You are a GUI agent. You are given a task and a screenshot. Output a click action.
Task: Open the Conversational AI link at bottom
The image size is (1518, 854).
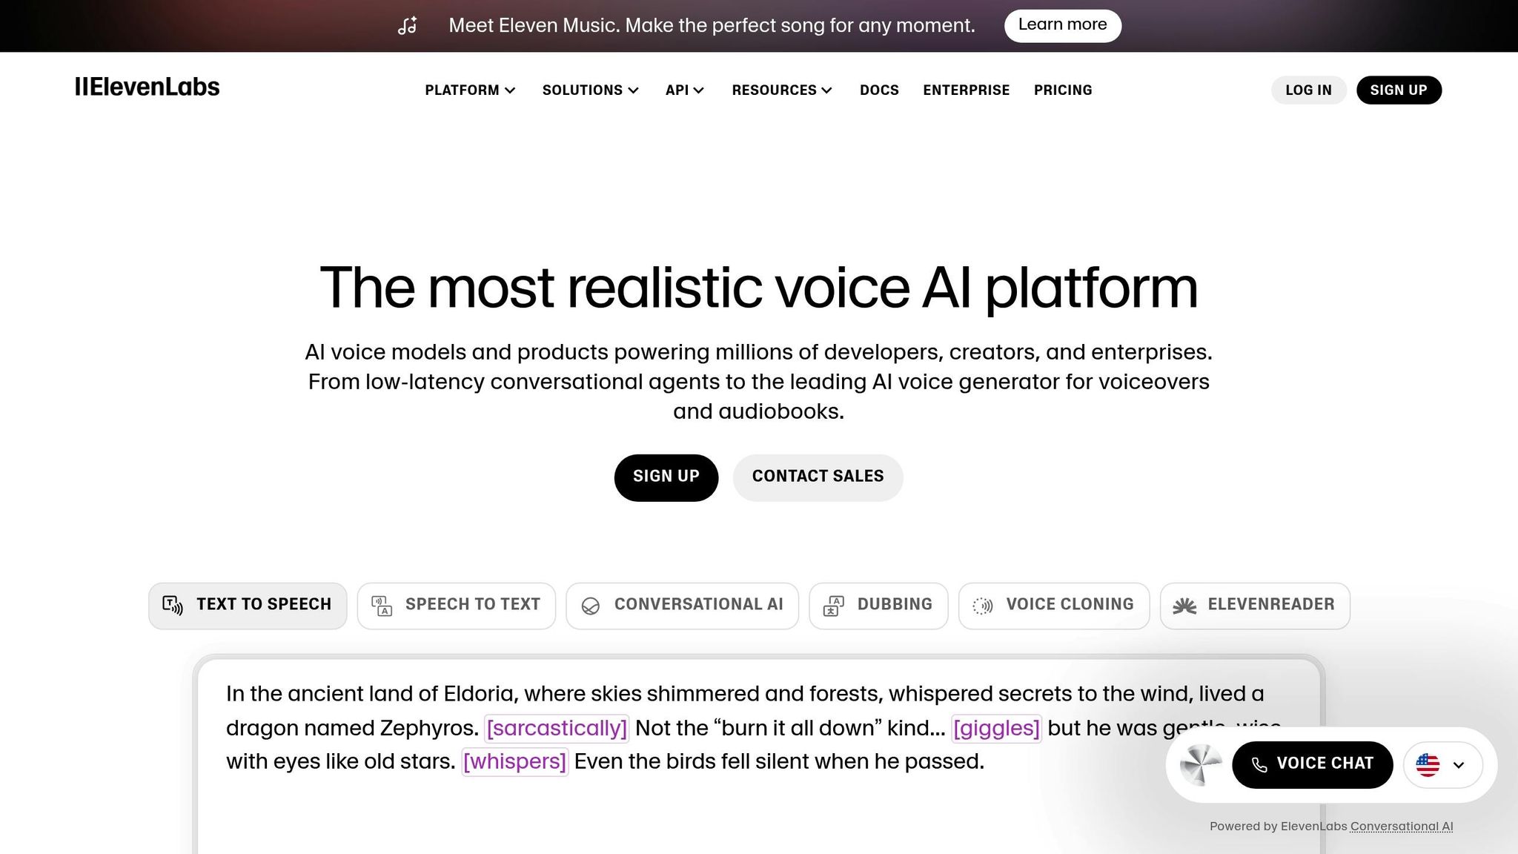(1401, 826)
